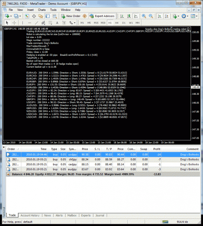The image size is (203, 226).
Task: Launch the MetaEditor diamond icon
Action: [x=85, y=16]
